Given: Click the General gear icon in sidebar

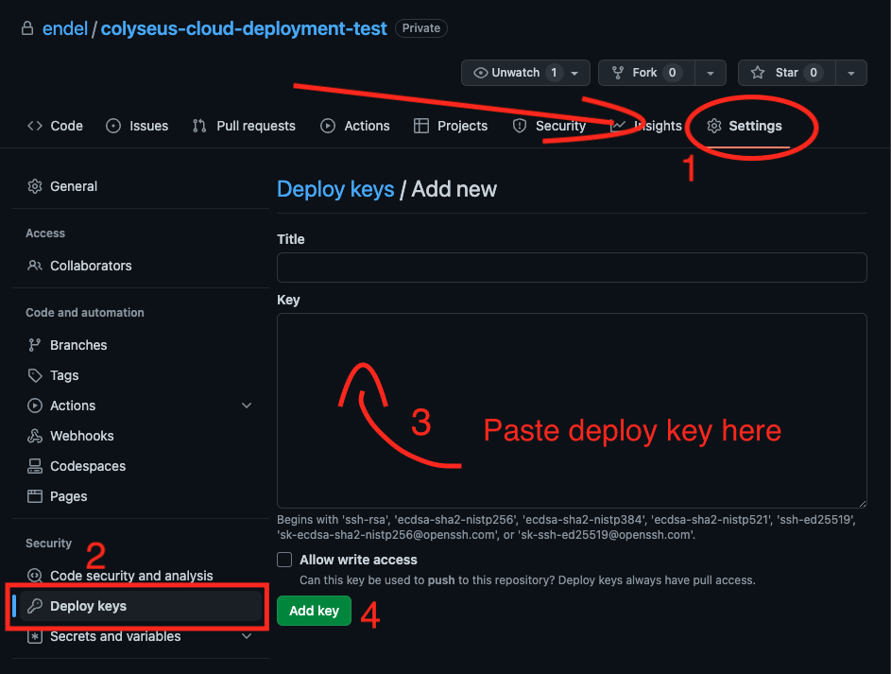Looking at the screenshot, I should (35, 186).
